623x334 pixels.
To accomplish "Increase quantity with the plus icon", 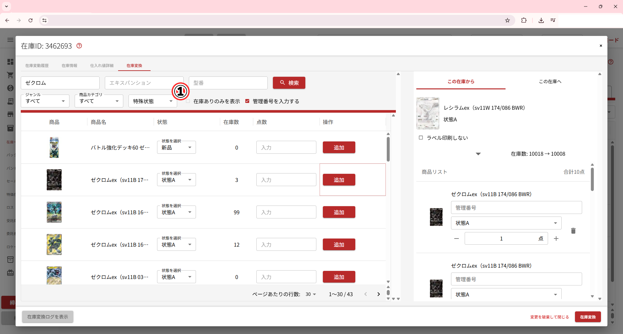I will pos(556,239).
